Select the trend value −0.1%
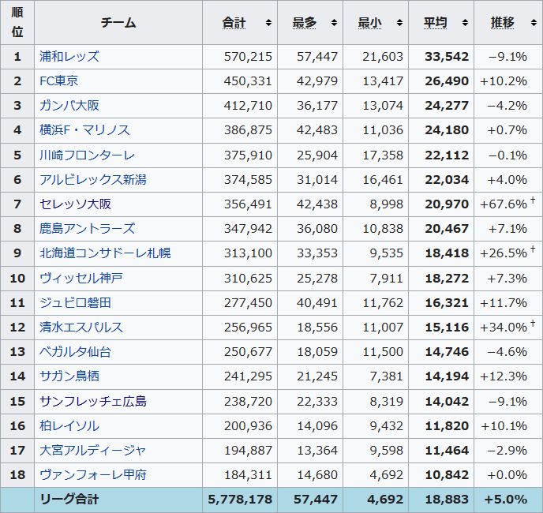The image size is (543, 513). tap(507, 155)
